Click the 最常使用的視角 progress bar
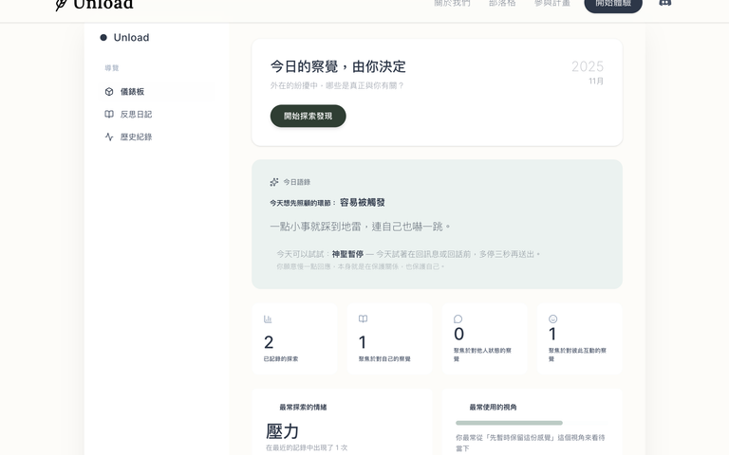The height and width of the screenshot is (455, 729). click(x=509, y=423)
